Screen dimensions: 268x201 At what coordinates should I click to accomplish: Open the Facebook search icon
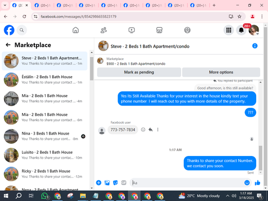point(21,30)
